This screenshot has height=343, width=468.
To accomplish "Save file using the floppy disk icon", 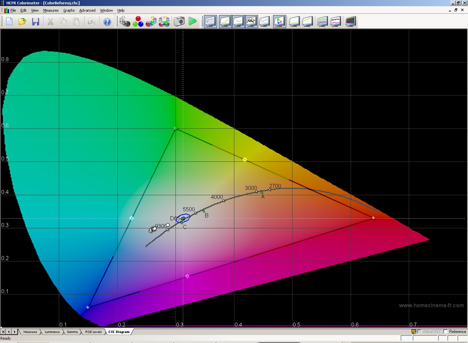I will pyautogui.click(x=35, y=22).
